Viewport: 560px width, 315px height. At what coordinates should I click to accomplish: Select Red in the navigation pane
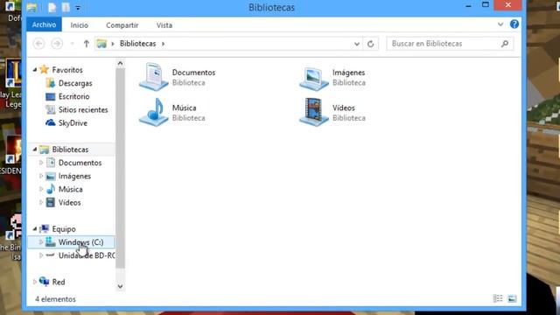click(x=59, y=282)
